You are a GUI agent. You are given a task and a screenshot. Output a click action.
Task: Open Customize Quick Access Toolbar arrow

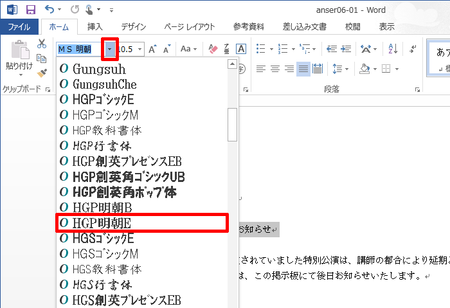coord(111,10)
